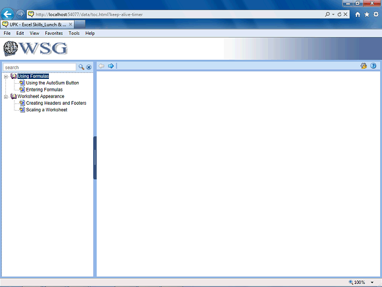Close the UPK - Excel Skills tab
The image size is (382, 287).
[x=70, y=25]
